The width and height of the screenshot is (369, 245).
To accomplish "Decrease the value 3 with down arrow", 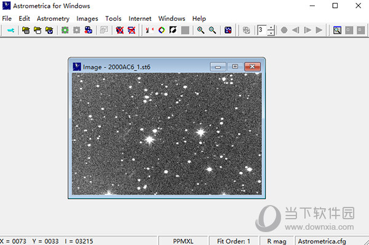I will click(x=271, y=33).
